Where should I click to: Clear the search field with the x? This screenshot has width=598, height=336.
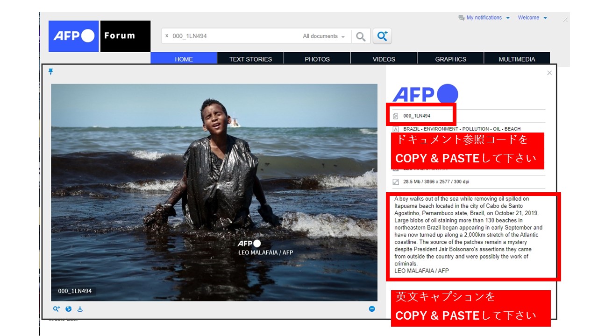[167, 36]
